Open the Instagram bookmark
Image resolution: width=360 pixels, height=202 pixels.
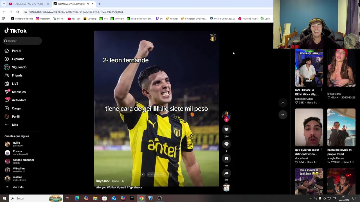[43, 19]
